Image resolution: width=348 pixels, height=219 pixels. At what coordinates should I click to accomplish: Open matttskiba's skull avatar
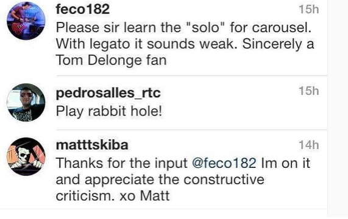click(x=26, y=156)
